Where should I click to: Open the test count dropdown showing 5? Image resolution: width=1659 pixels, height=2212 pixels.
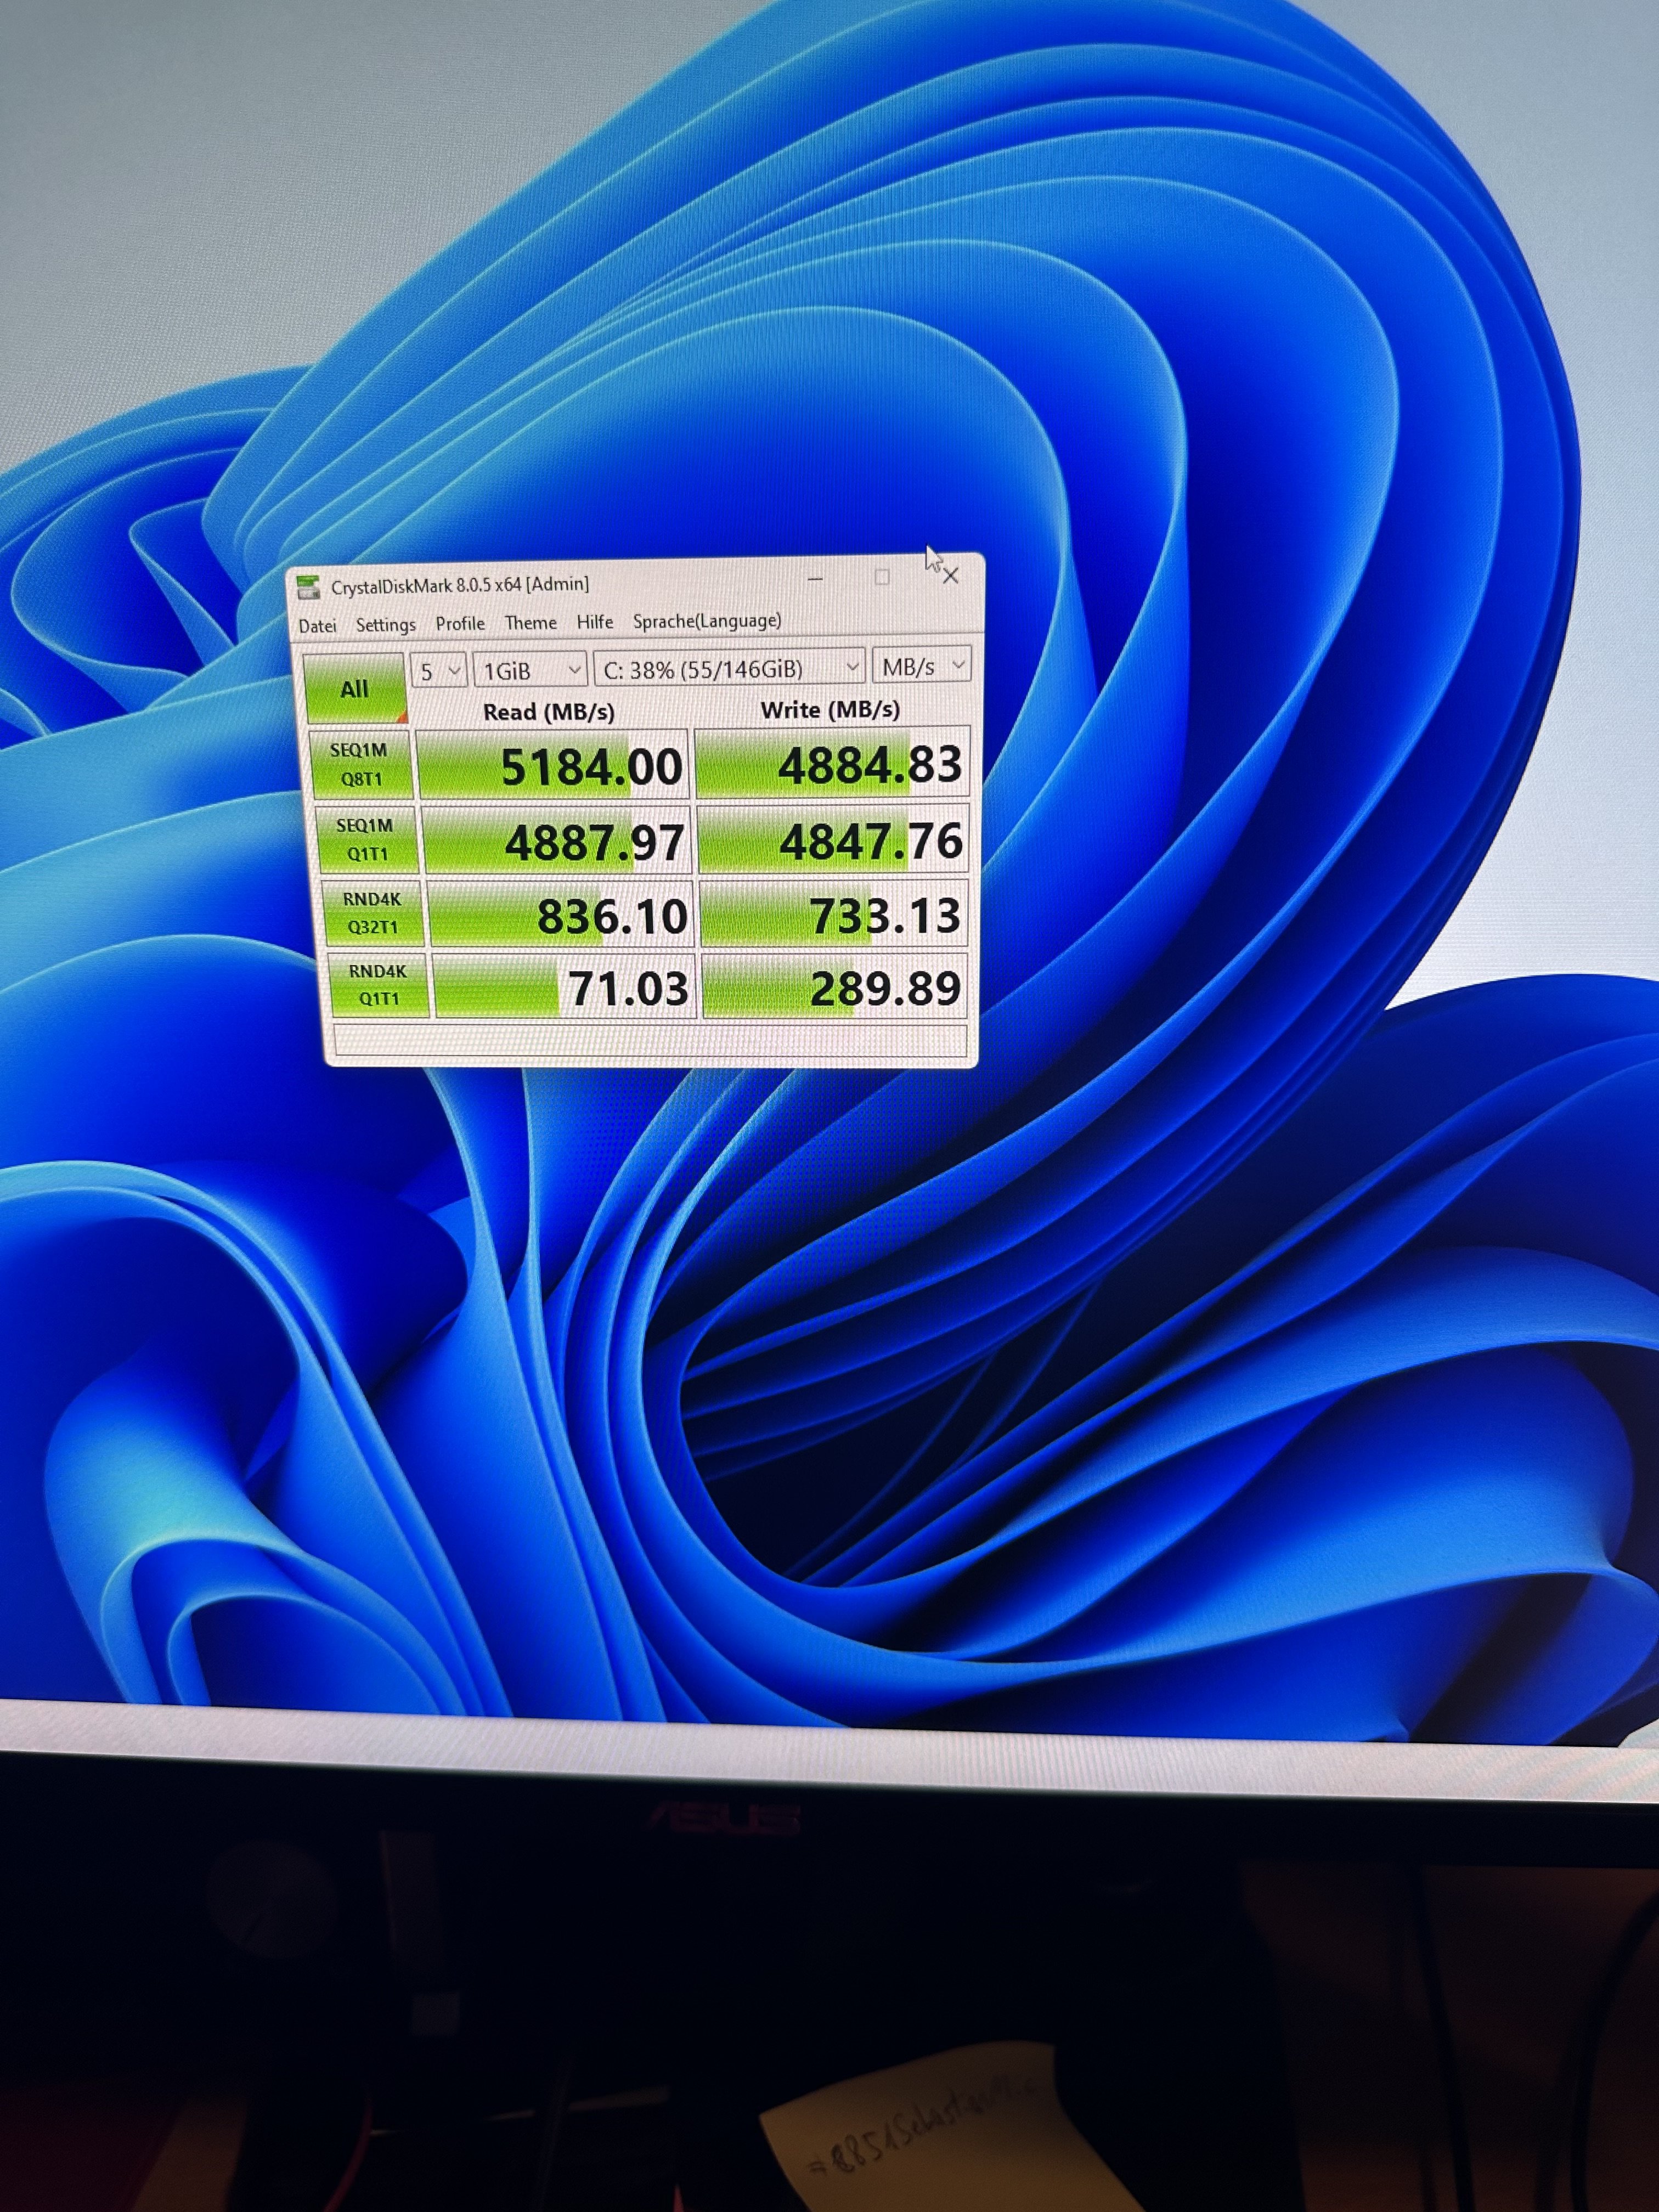439,671
